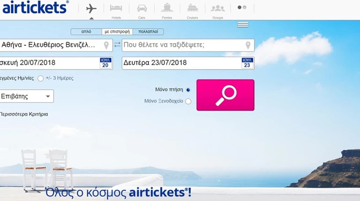
Task: Open the Cruises icon
Action: 192,8
